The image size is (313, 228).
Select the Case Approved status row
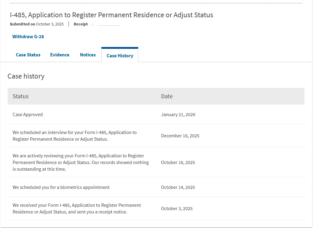click(x=28, y=115)
